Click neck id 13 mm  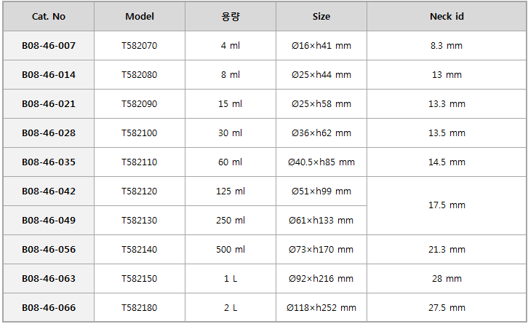[447, 74]
